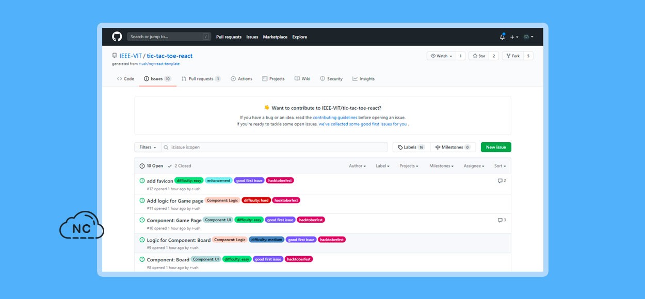Click the 'hacktoberfest' label on 'Component: Board'
The height and width of the screenshot is (299, 645).
299,259
